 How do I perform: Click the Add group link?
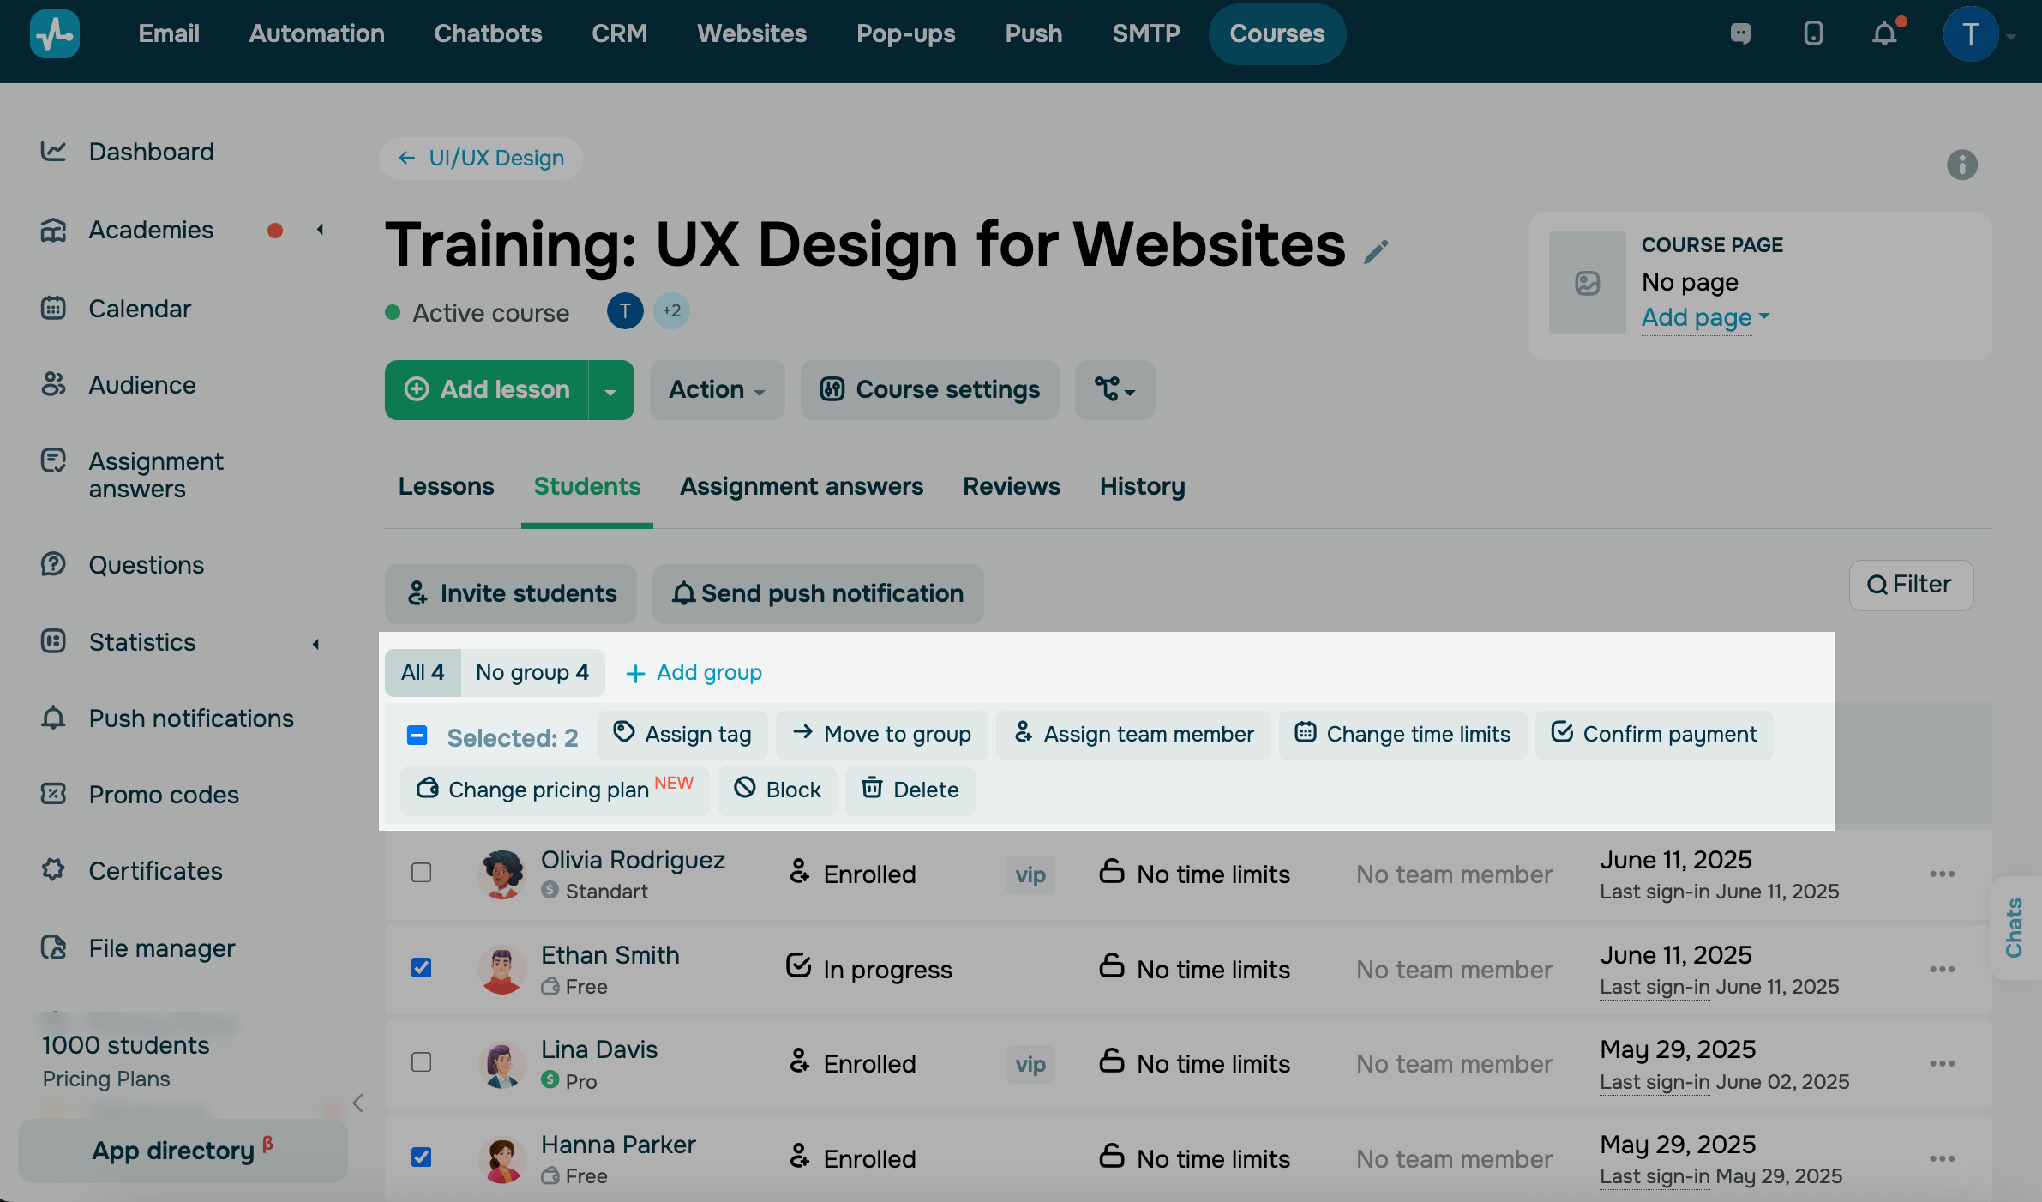(694, 673)
